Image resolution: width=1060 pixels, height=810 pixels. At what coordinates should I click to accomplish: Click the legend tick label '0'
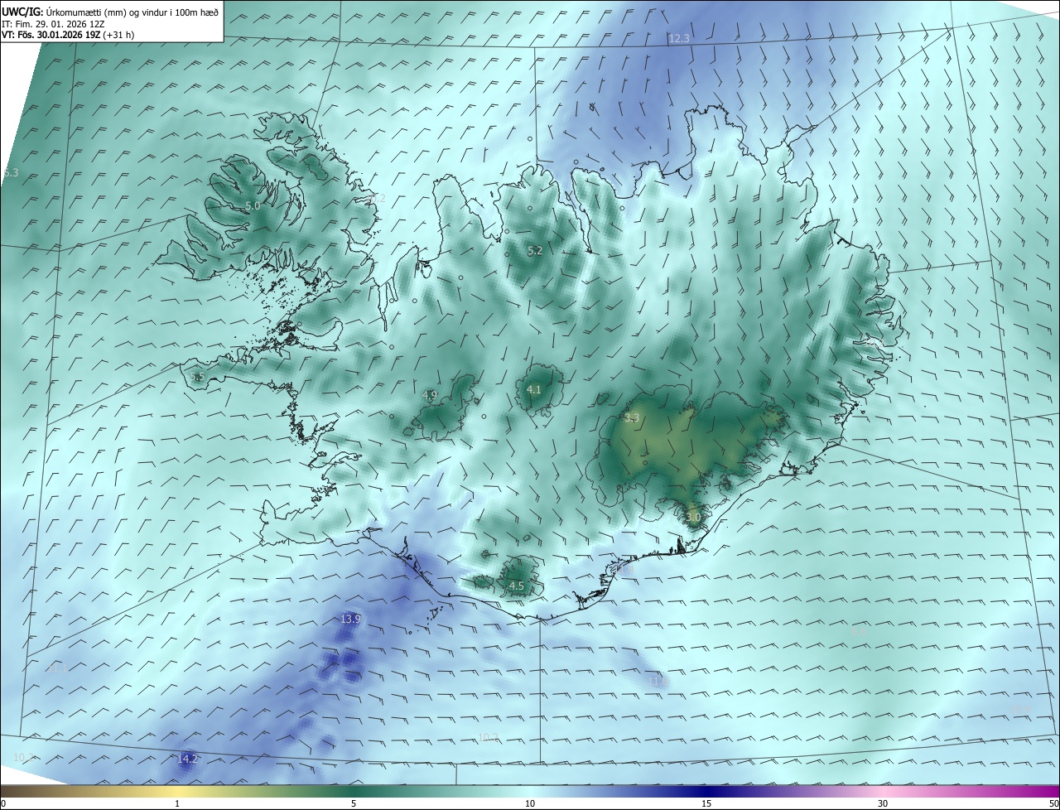click(x=2, y=803)
